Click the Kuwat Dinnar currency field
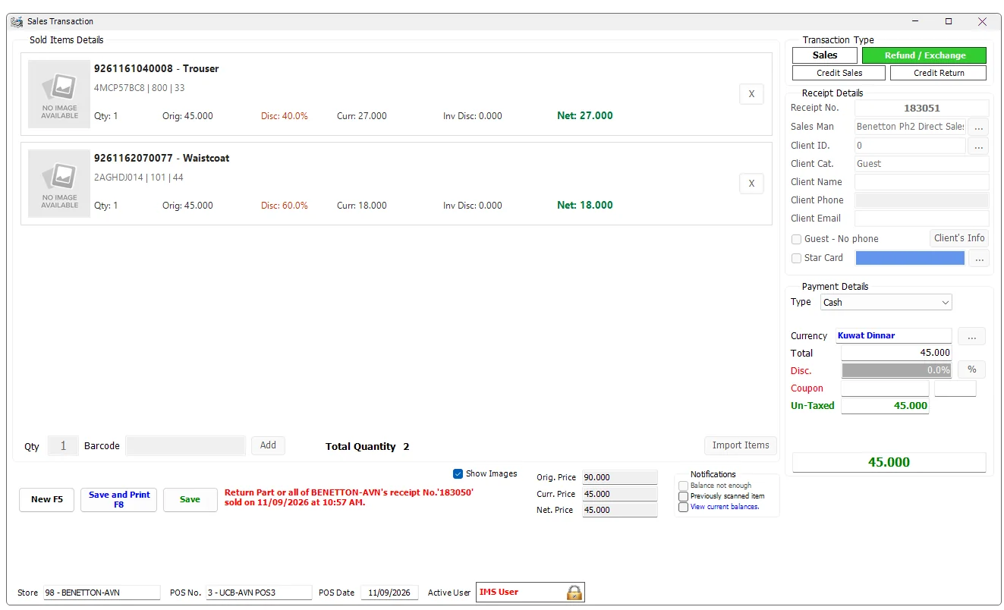The image size is (1004, 610). point(893,335)
